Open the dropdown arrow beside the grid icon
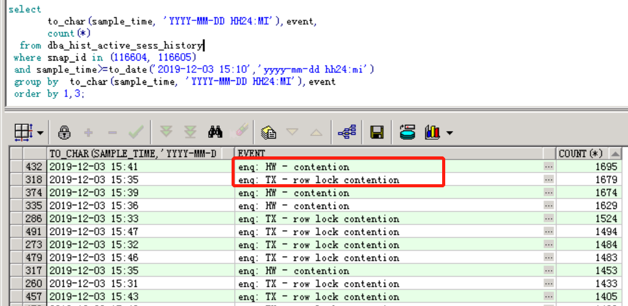 pos(40,132)
